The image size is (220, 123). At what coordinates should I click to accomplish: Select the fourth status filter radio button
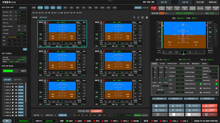tap(52, 13)
